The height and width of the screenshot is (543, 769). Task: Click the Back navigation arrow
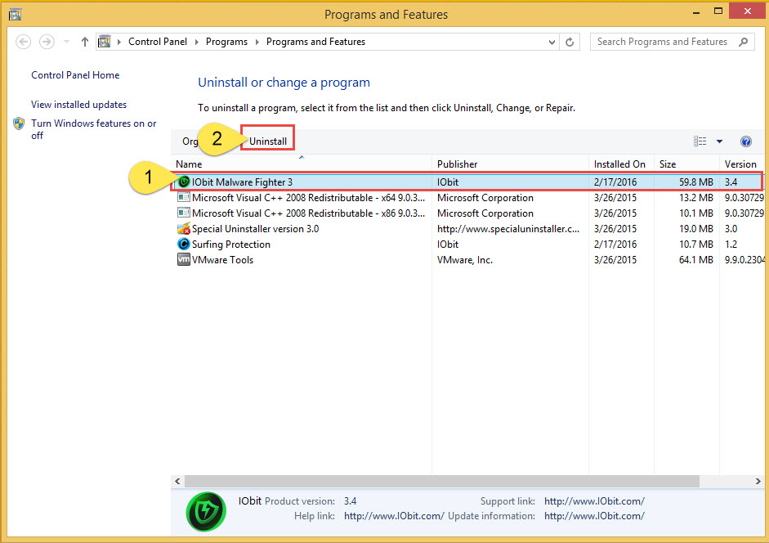(23, 42)
